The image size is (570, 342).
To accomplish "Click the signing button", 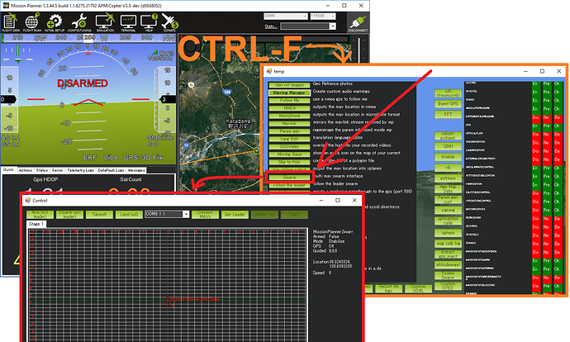I will coord(448,210).
